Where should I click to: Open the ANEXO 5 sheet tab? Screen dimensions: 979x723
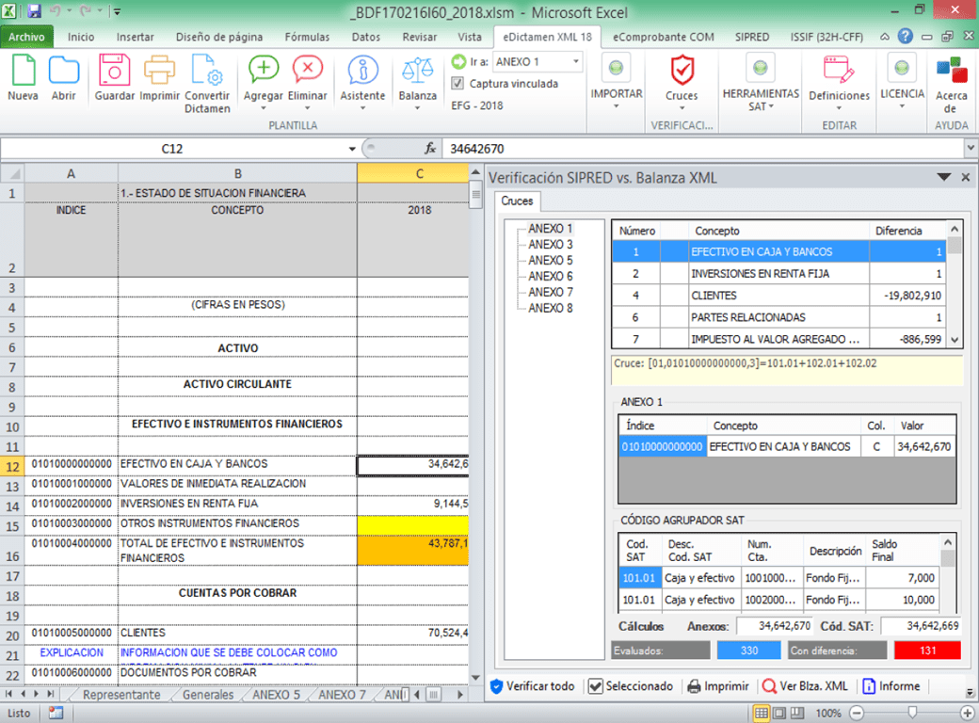point(276,694)
